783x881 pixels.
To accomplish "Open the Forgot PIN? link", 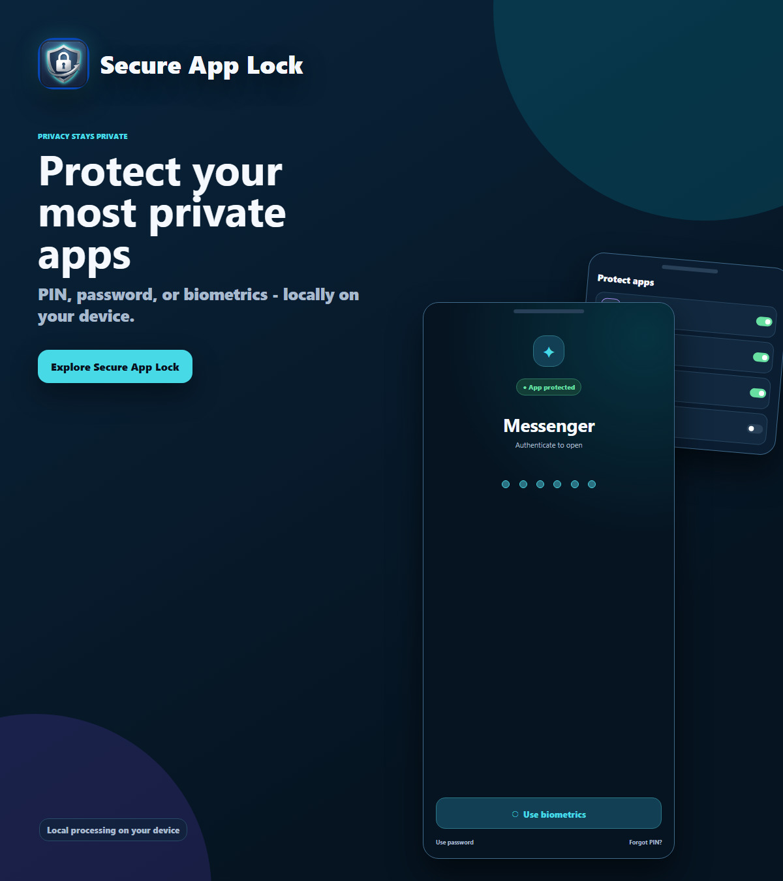I will [645, 842].
